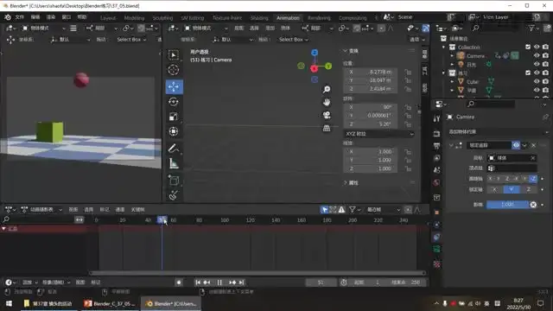Open the Output properties tab icon
This screenshot has width=553, height=311.
436,146
